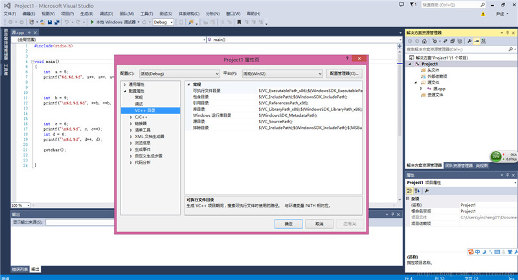Switch to the 团队资源管理器 tab
Screen dimensions: 518x280
point(459,166)
